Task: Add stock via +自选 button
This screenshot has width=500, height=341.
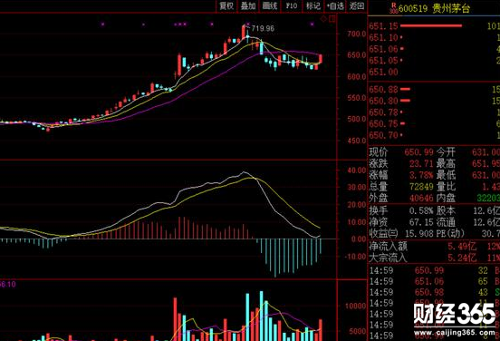Action: [x=335, y=5]
